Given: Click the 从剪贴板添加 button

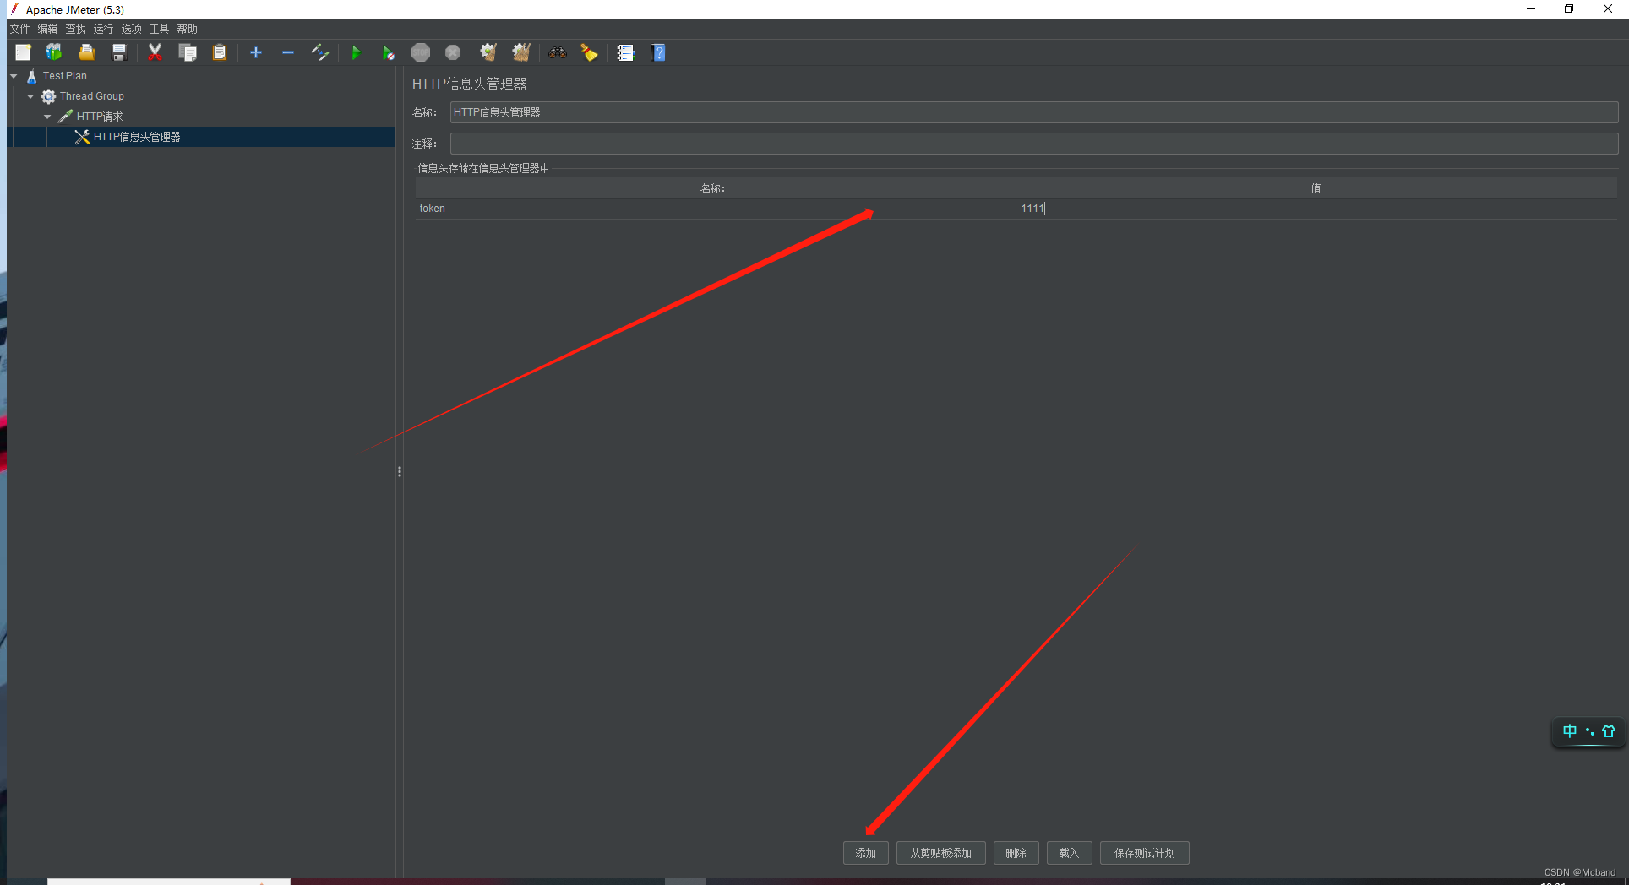Looking at the screenshot, I should point(940,853).
